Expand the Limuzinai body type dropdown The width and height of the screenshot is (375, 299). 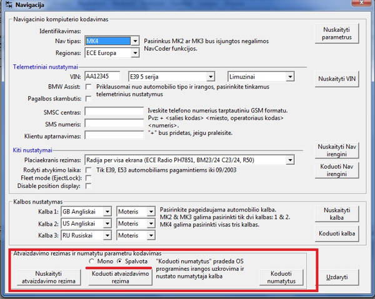289,76
